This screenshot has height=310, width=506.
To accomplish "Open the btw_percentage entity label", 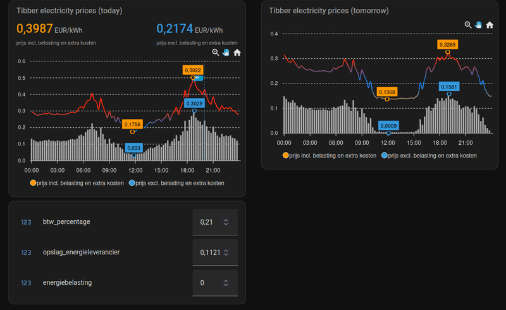I will (x=66, y=222).
